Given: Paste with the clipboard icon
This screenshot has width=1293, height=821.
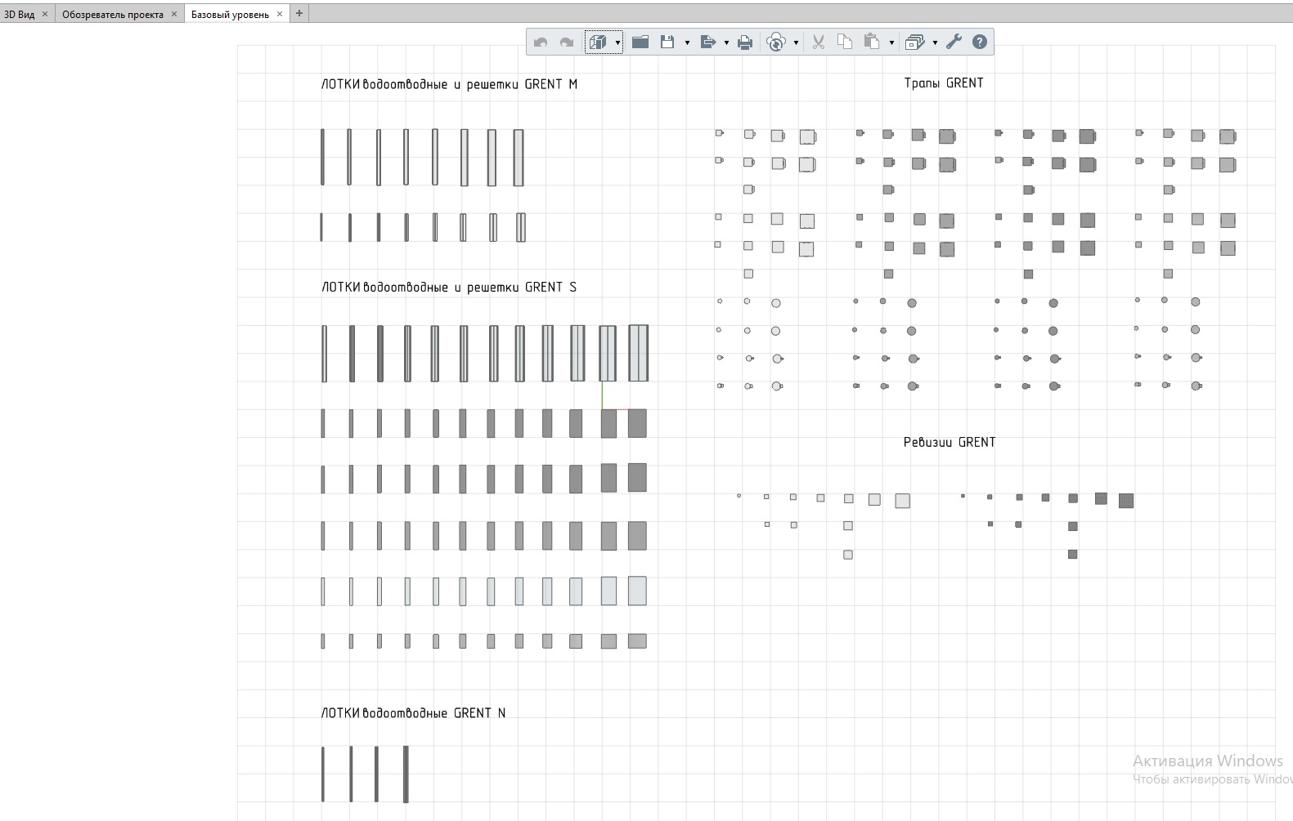Looking at the screenshot, I should pos(872,42).
